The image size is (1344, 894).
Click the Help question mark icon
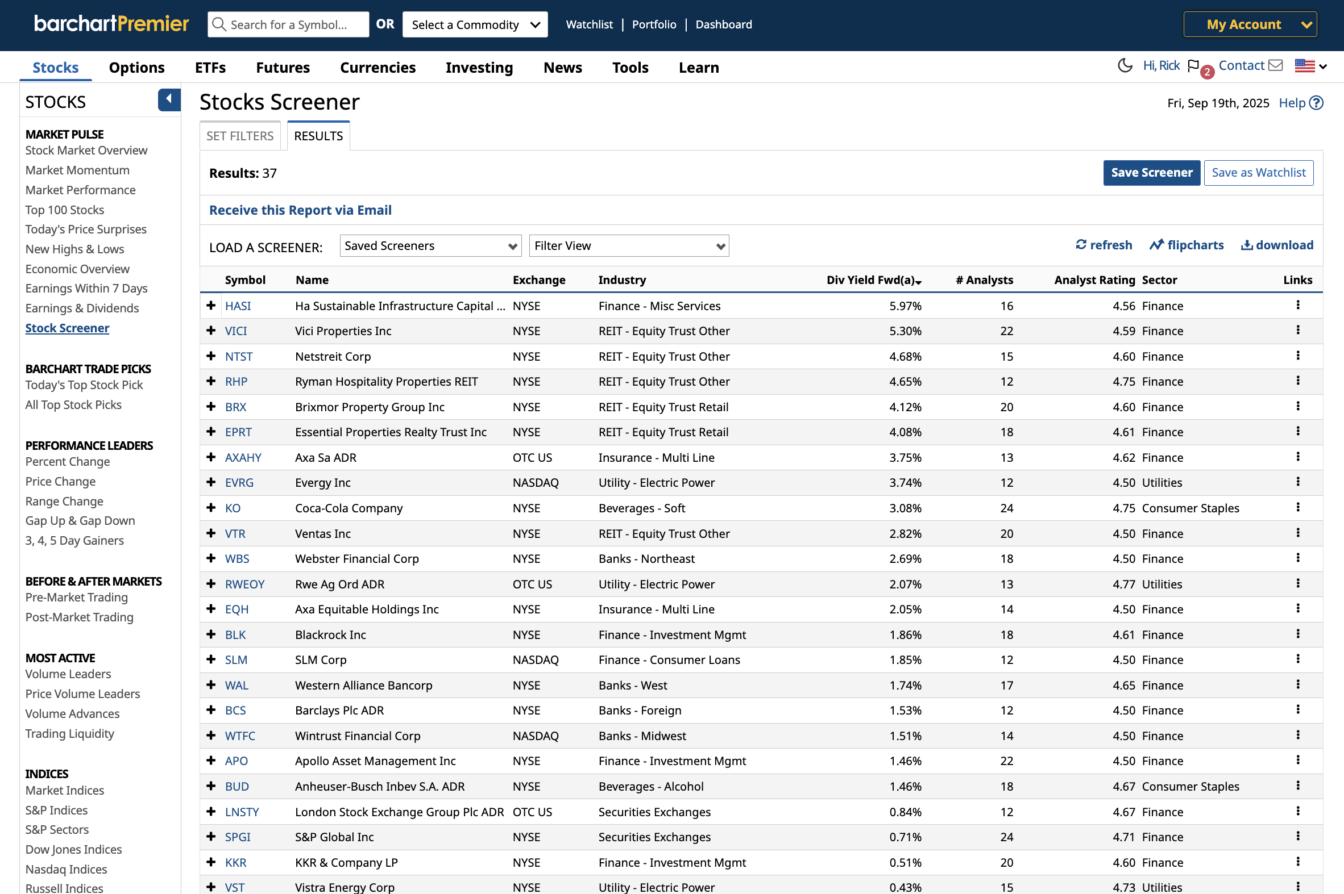coord(1316,103)
